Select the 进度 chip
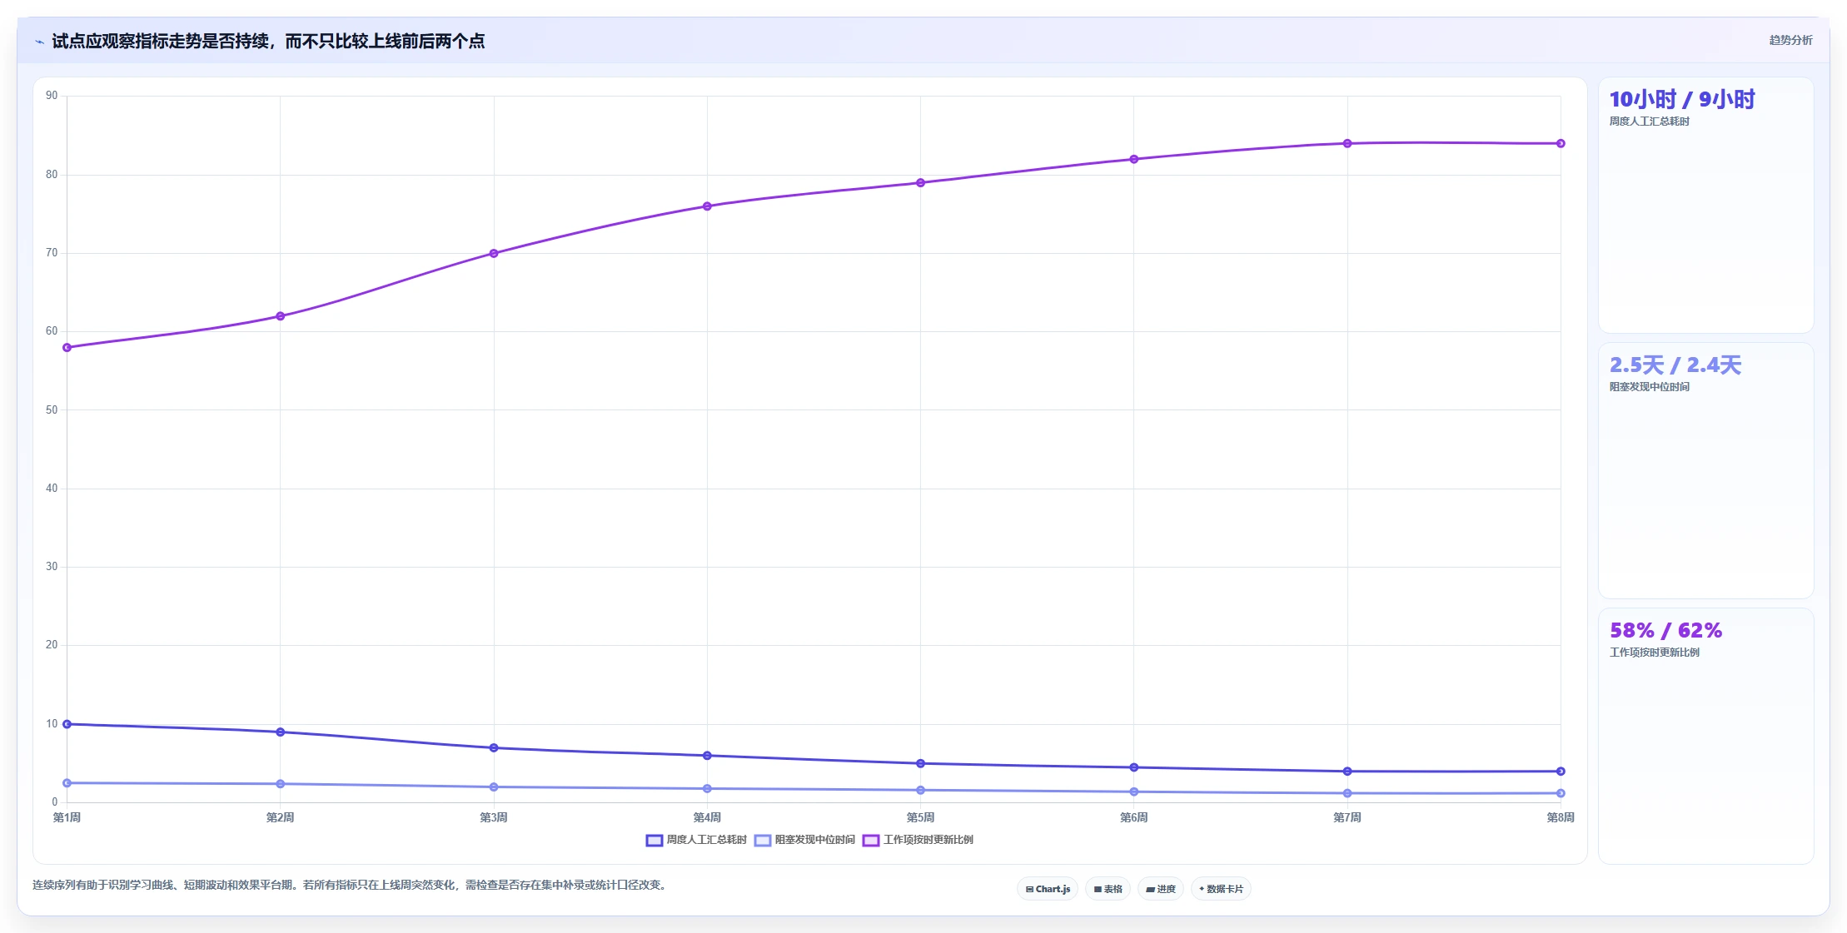 1160,889
